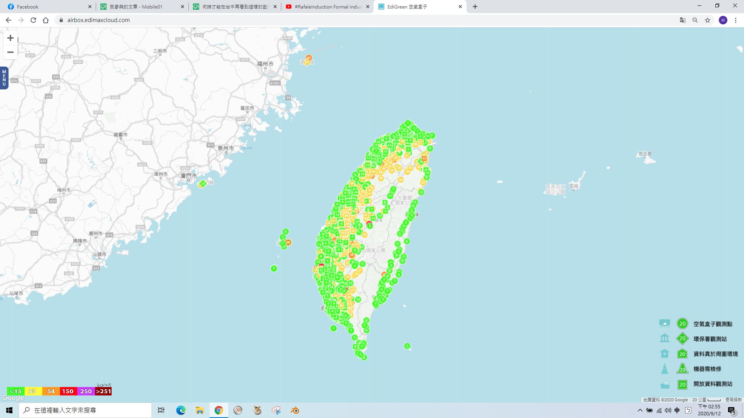Screen dimensions: 744x418
Task: Zoom out the map with minus button
Action: pyautogui.click(x=10, y=52)
